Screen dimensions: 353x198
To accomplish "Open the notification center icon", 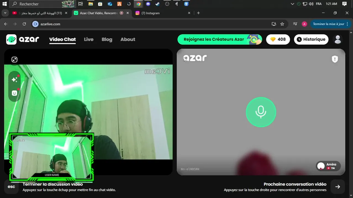I will [344, 4].
